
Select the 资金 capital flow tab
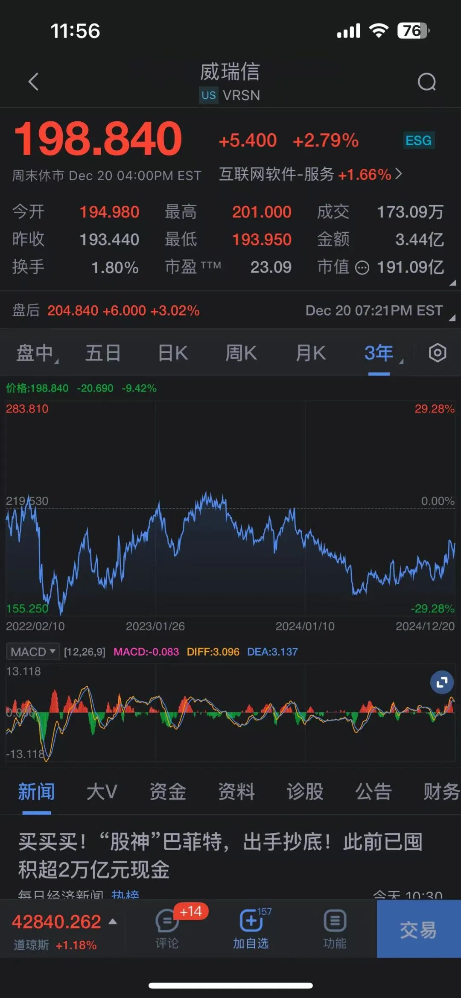tap(168, 792)
